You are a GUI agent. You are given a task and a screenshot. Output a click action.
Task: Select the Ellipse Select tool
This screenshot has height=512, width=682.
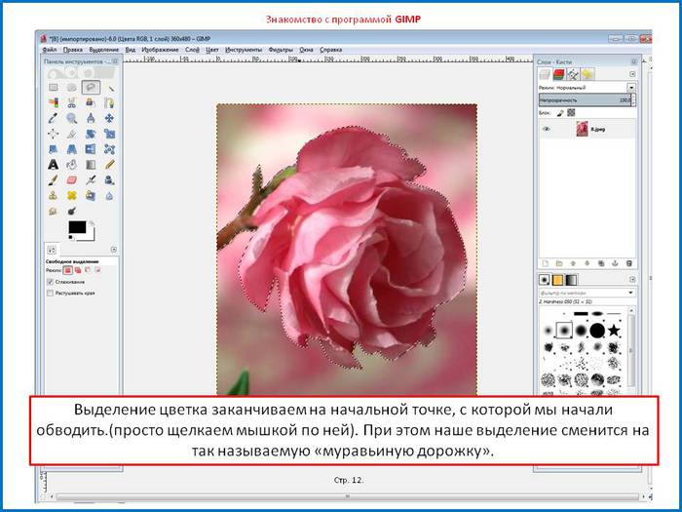pyautogui.click(x=72, y=88)
